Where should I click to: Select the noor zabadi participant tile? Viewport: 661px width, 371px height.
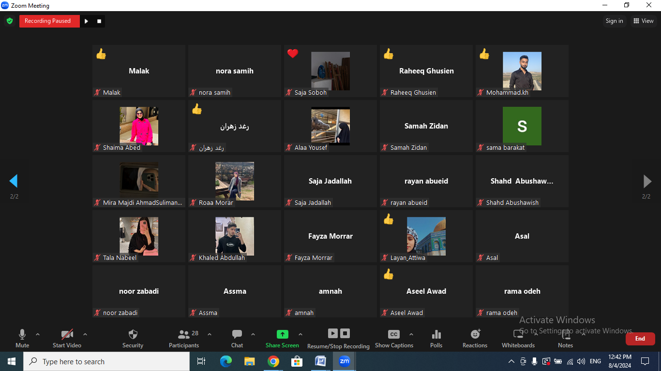[139, 291]
